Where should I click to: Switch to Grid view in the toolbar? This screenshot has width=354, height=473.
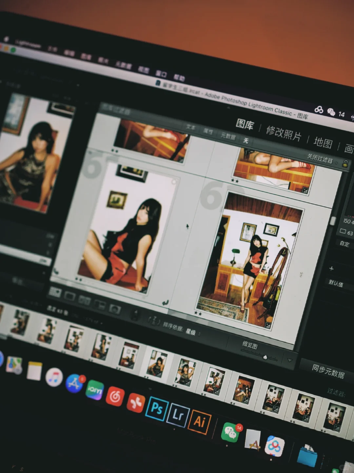pyautogui.click(x=55, y=292)
